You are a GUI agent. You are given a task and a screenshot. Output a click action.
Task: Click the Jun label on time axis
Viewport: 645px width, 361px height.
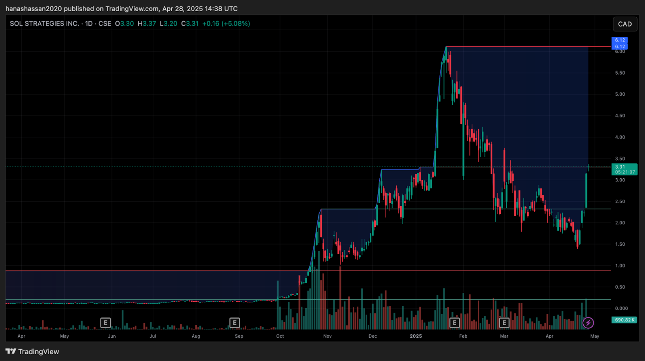112,336
